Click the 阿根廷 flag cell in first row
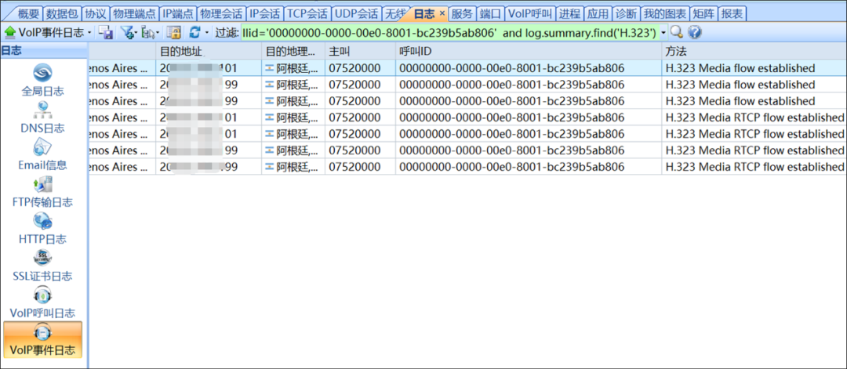Screen dimensions: 847x369 pos(293,68)
